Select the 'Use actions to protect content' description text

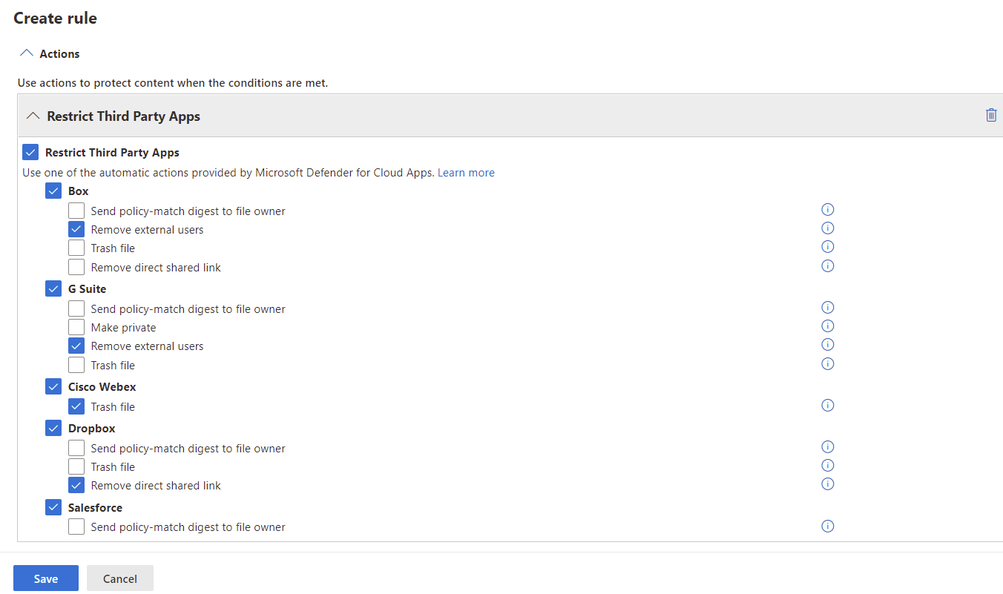[x=173, y=82]
